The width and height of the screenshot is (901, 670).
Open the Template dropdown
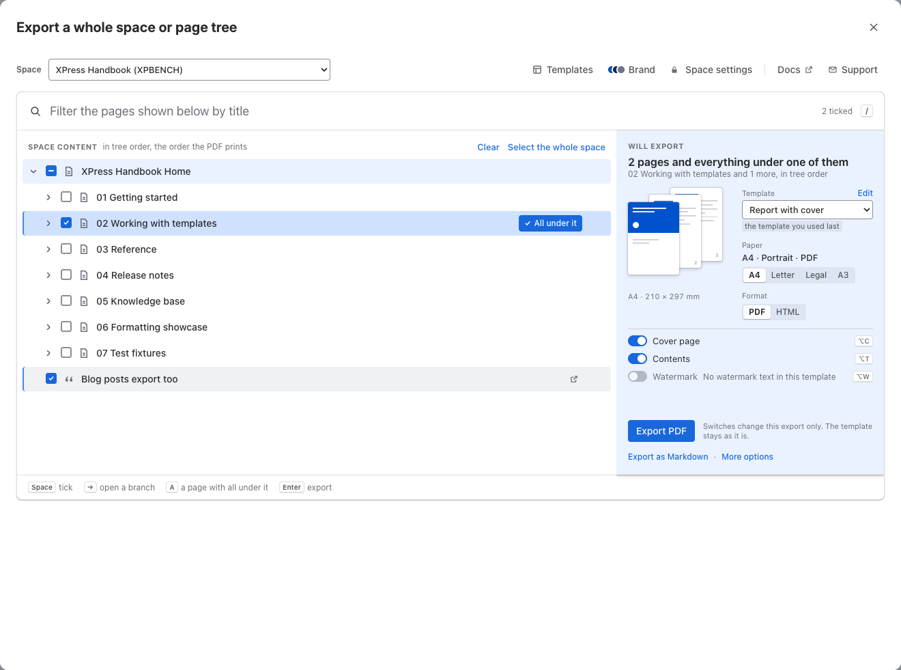[x=807, y=210]
